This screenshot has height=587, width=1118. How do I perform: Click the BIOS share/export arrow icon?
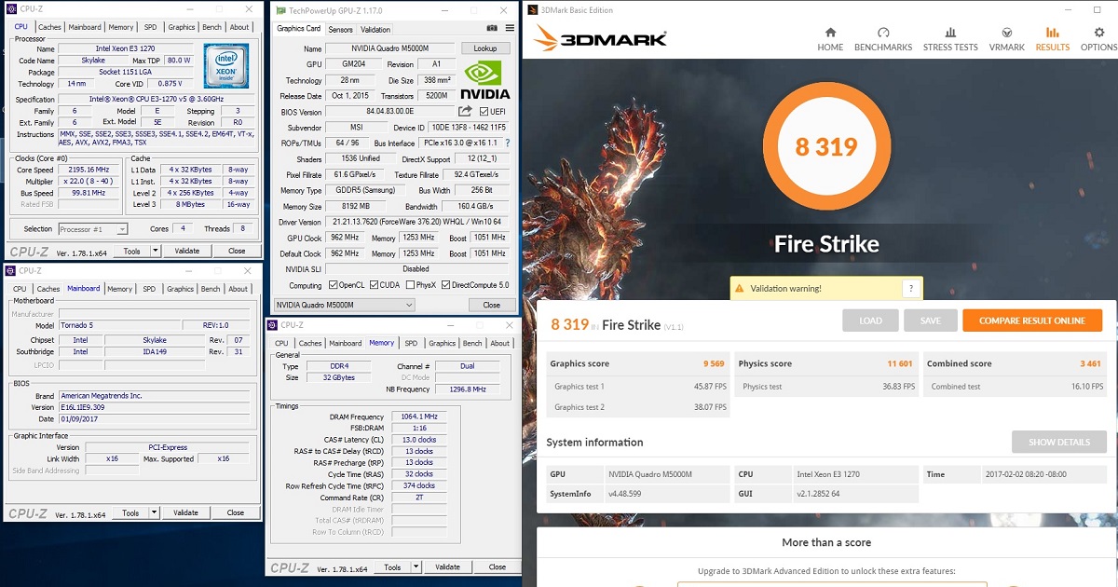click(465, 112)
